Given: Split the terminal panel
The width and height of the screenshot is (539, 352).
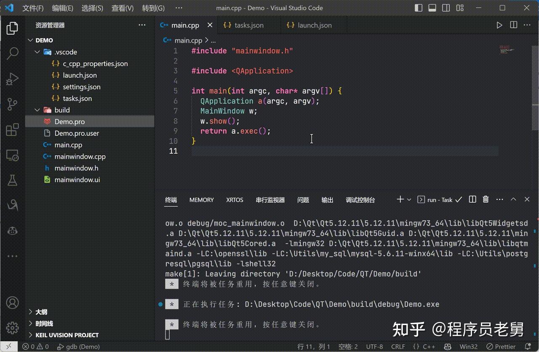Looking at the screenshot, I should click(472, 199).
